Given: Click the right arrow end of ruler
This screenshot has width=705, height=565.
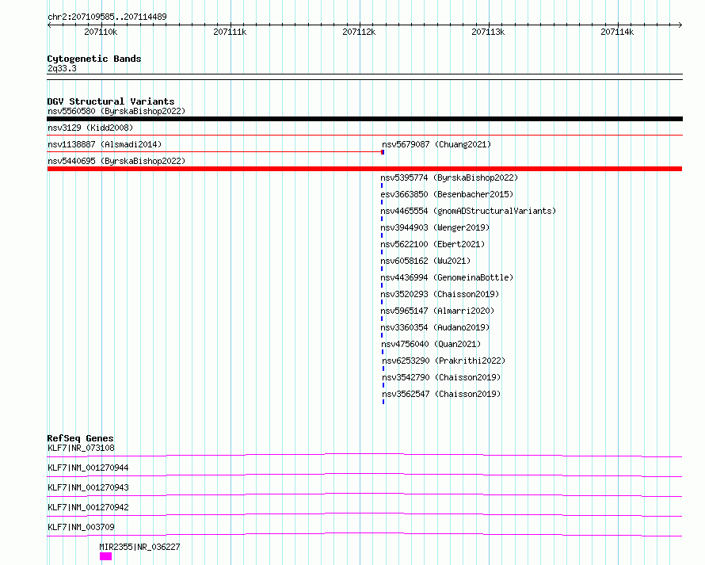Looking at the screenshot, I should click(680, 25).
